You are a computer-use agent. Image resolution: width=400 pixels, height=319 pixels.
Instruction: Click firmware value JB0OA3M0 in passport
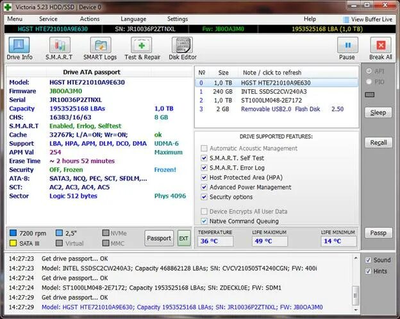[65, 91]
